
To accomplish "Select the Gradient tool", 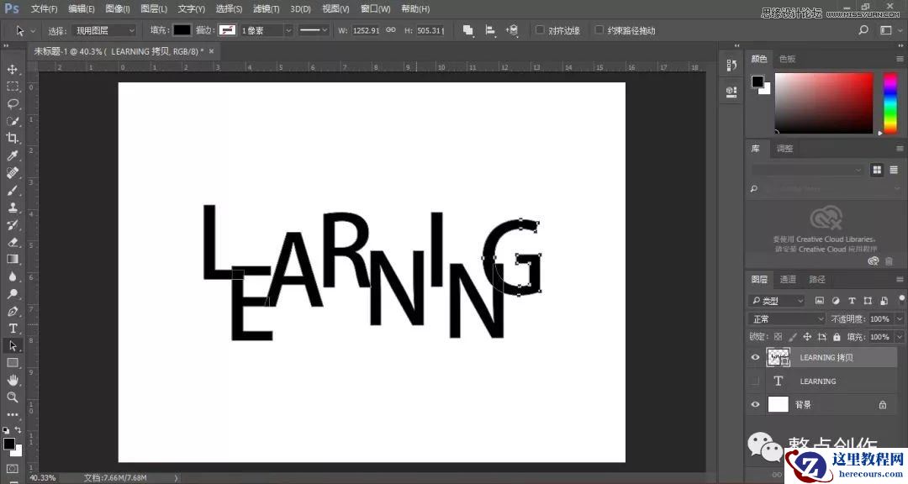I will (x=12, y=260).
